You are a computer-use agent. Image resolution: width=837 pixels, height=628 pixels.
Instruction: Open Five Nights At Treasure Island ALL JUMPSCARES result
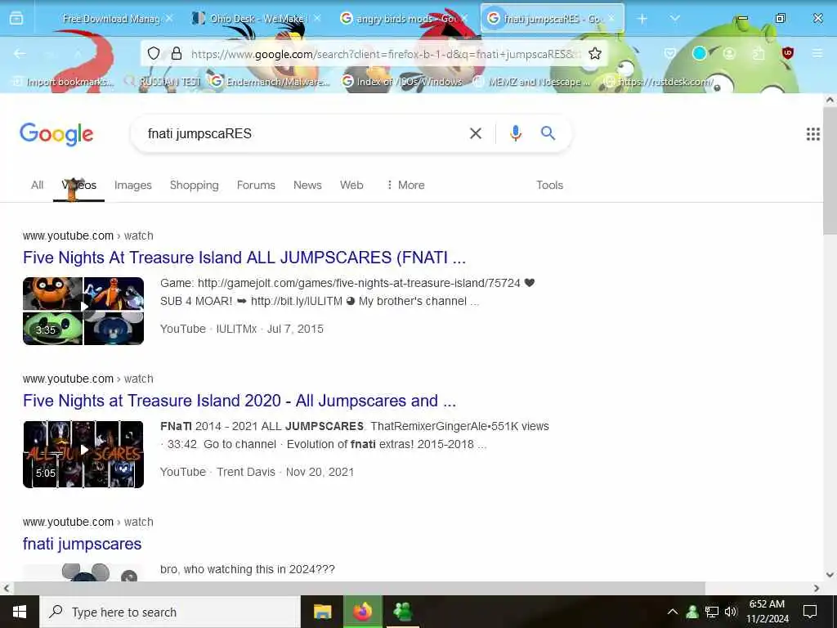pos(244,258)
